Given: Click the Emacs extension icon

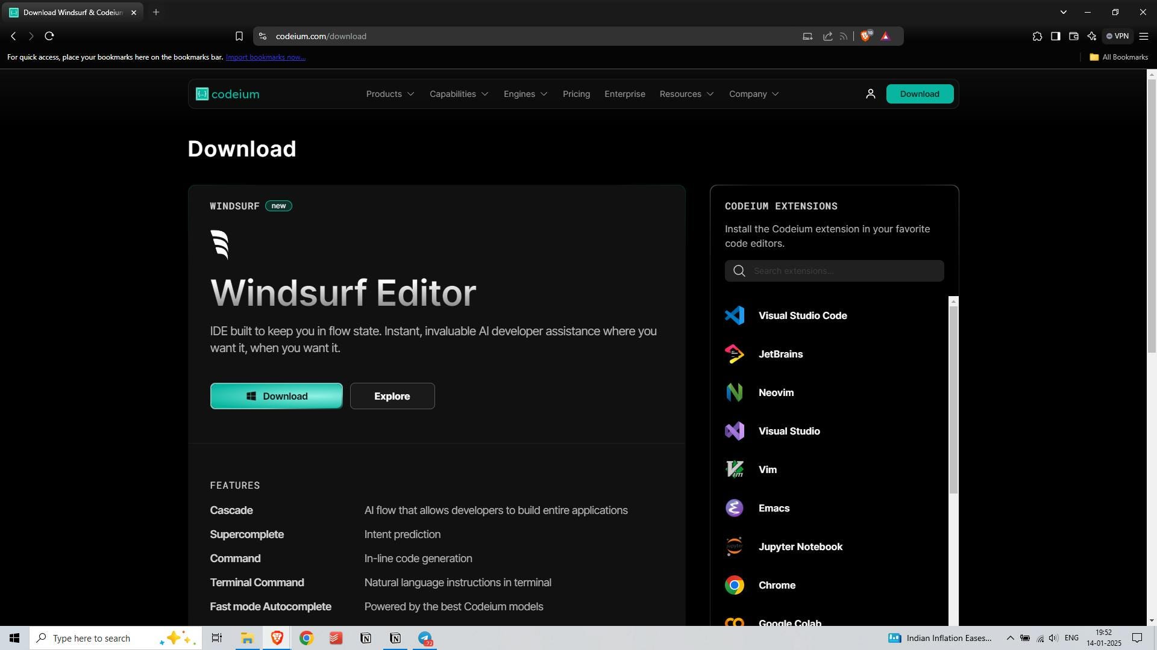Looking at the screenshot, I should coord(734,508).
